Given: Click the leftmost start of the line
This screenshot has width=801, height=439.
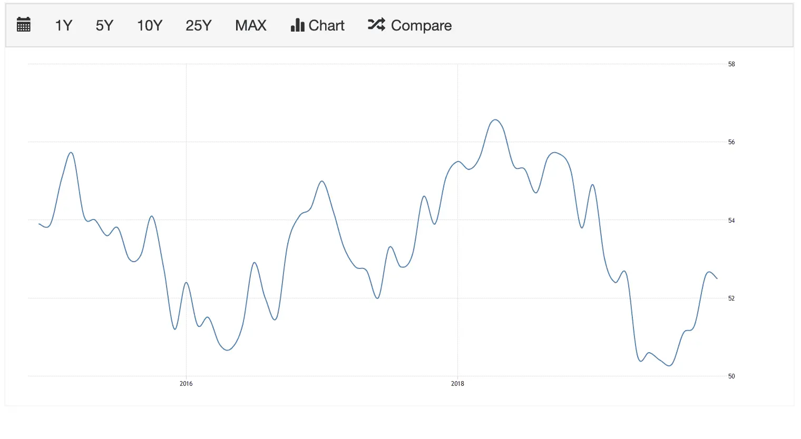Looking at the screenshot, I should tap(40, 224).
